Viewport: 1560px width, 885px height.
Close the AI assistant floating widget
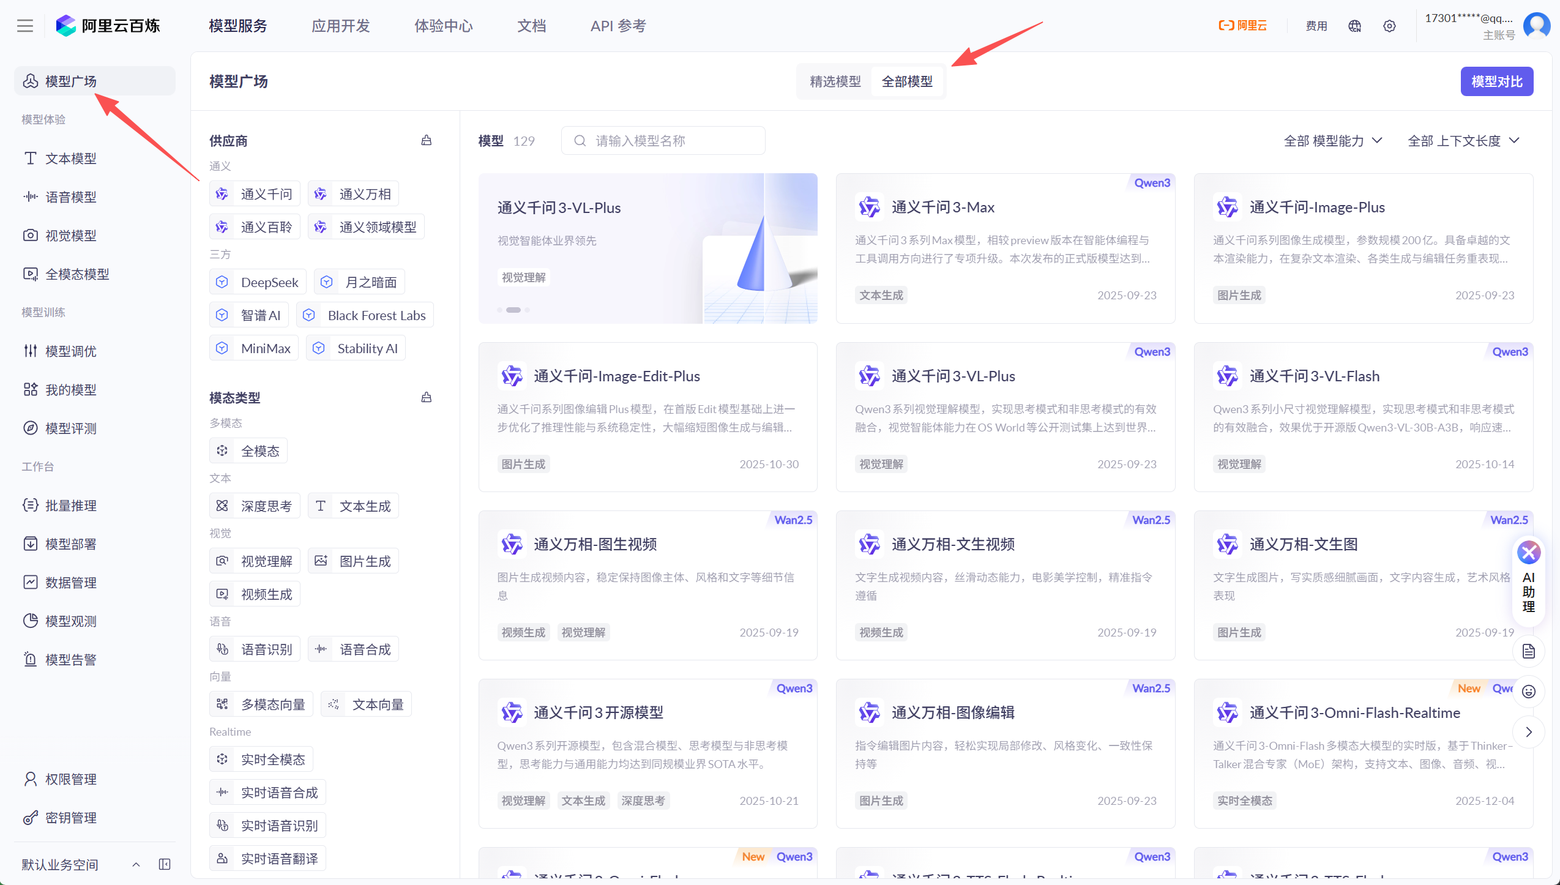tap(1529, 553)
